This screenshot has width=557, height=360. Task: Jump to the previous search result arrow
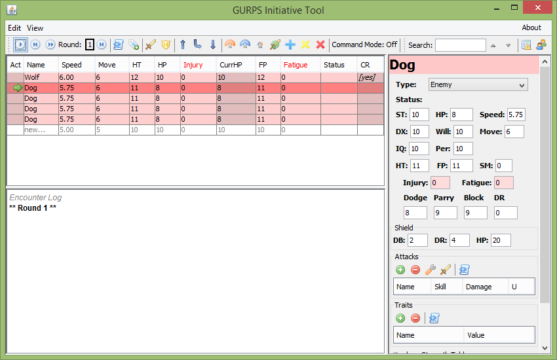click(x=493, y=45)
